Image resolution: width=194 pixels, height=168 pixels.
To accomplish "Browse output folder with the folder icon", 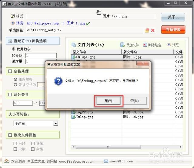I will pos(147,30).
